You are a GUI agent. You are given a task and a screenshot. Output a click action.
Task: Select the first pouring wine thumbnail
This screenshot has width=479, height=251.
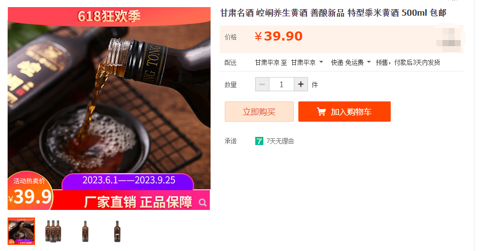click(x=21, y=231)
